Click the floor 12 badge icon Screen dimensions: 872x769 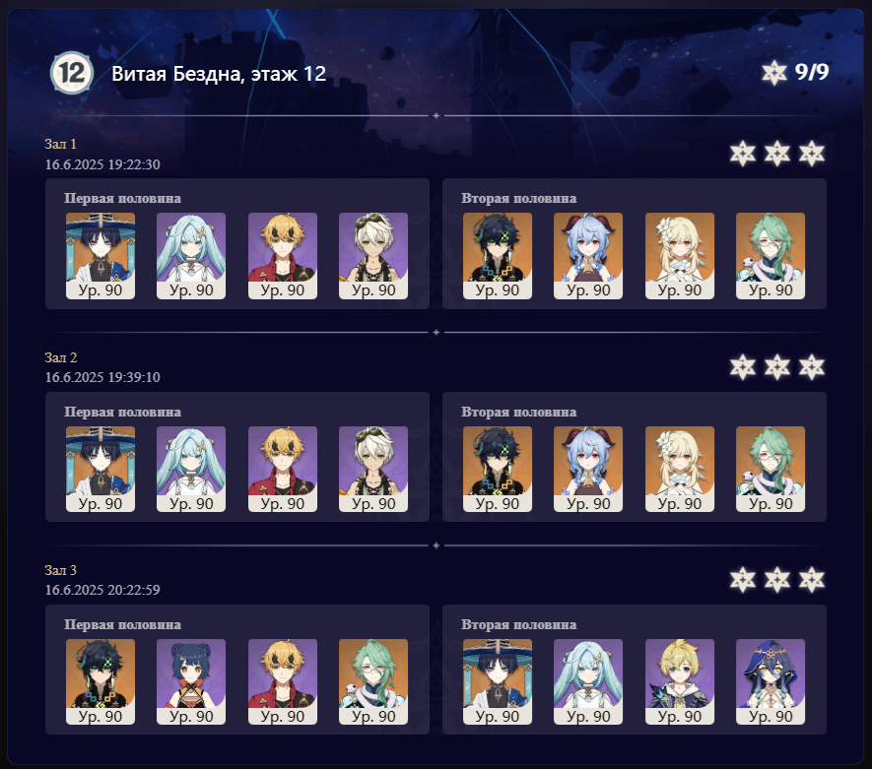[x=72, y=72]
